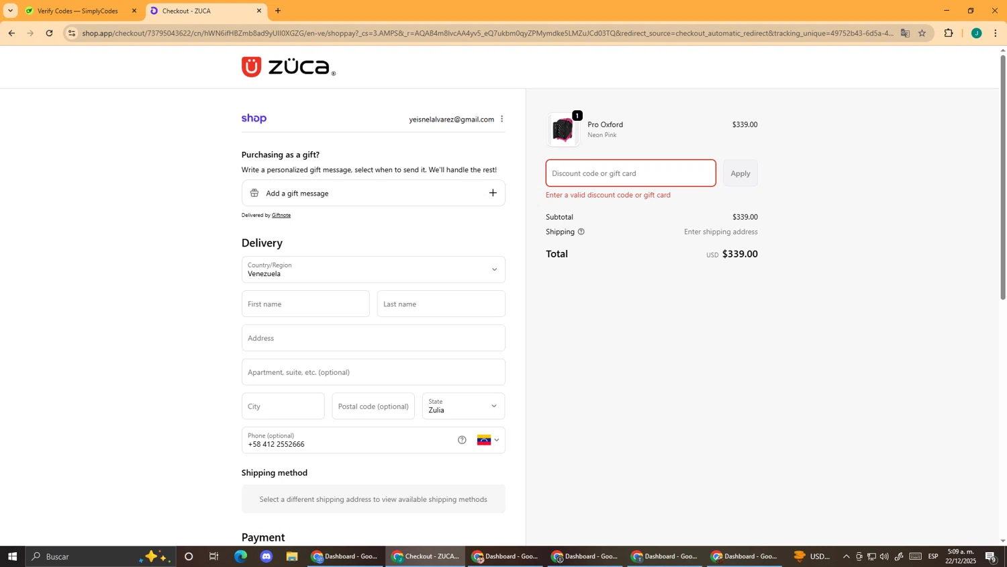Click 'Enter a valid discount code' error text
Image resolution: width=1007 pixels, height=567 pixels.
(x=608, y=195)
